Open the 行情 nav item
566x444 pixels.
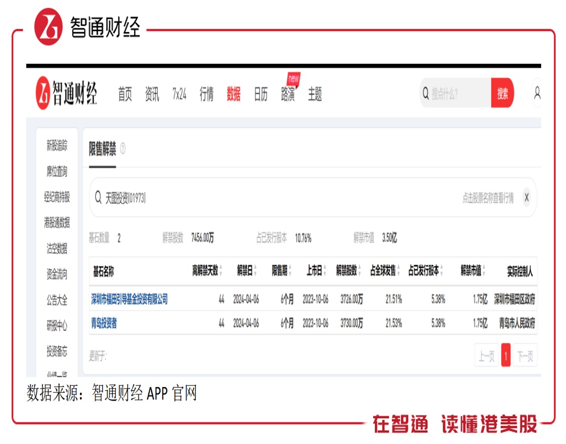point(206,94)
